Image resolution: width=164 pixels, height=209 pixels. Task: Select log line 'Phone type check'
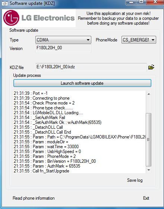tap(43, 108)
